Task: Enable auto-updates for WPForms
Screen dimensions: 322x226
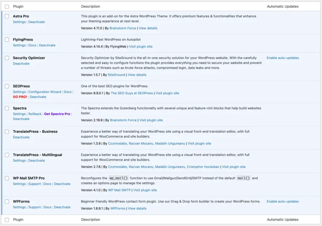Action: [283, 202]
